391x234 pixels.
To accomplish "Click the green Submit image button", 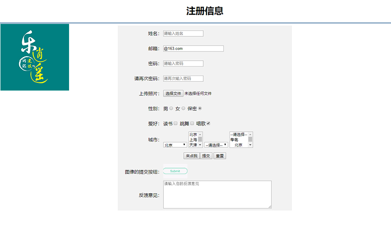I will [176, 171].
